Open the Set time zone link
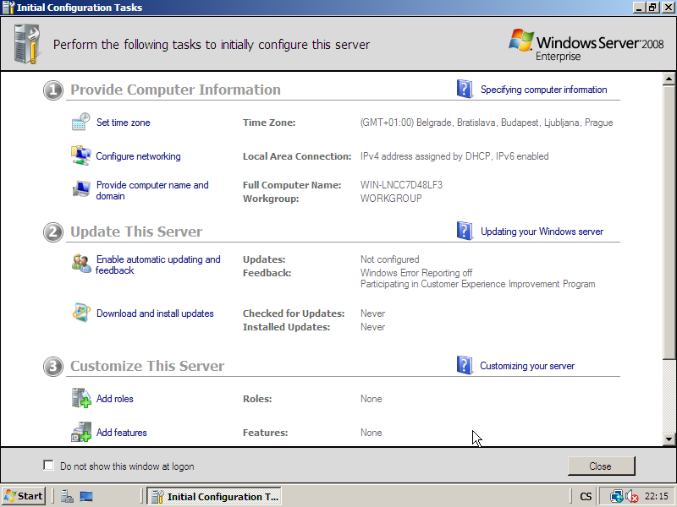This screenshot has height=507, width=677. click(123, 123)
